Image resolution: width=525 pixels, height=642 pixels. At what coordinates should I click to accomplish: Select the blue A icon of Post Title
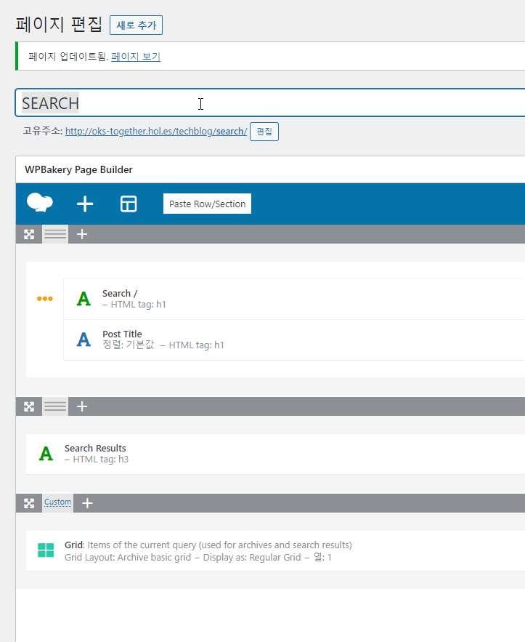84,340
